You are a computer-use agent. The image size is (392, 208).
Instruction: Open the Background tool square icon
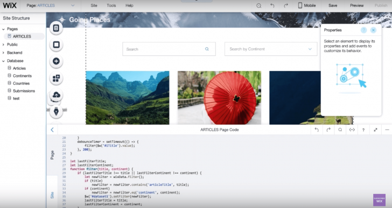coord(56,45)
